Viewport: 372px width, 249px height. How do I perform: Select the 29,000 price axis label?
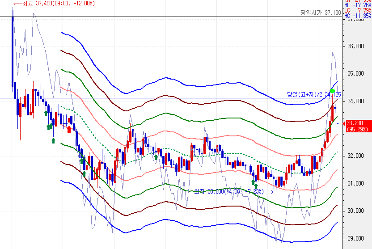355,238
